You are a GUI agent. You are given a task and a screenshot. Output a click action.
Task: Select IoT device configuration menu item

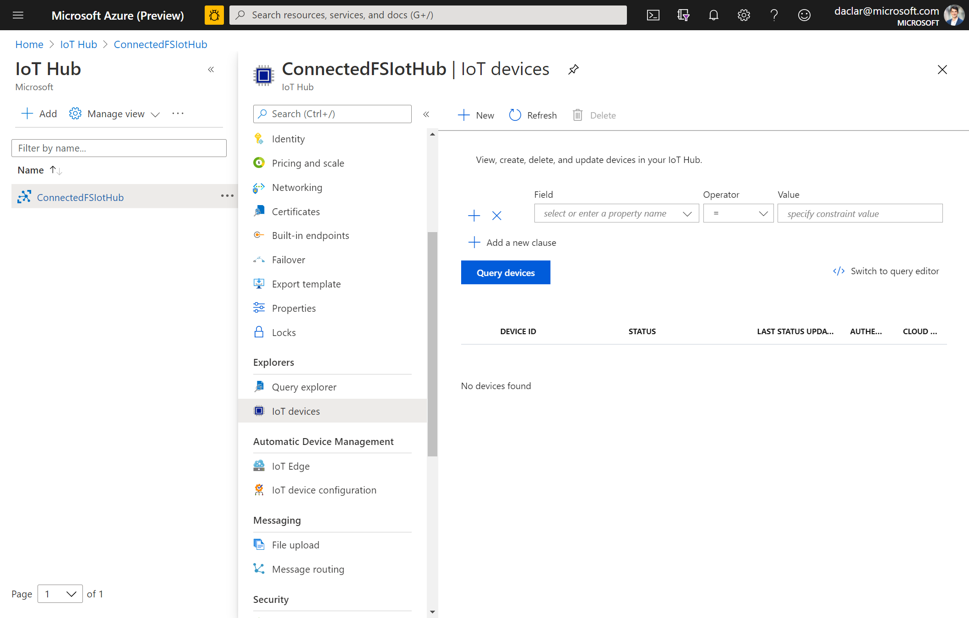click(323, 489)
